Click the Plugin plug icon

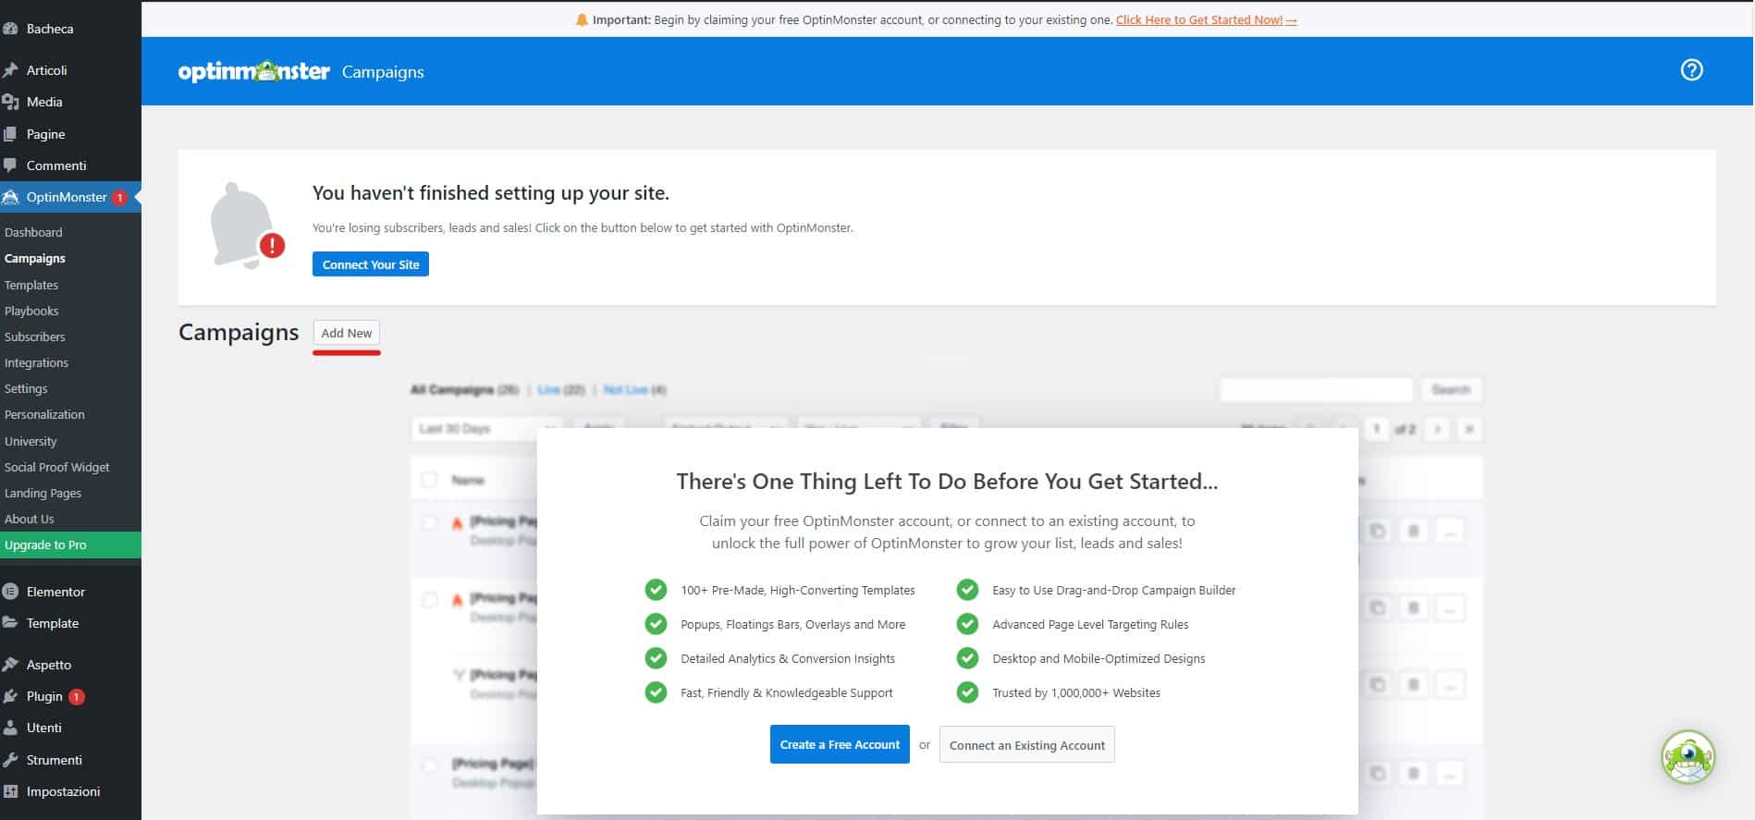click(x=10, y=696)
